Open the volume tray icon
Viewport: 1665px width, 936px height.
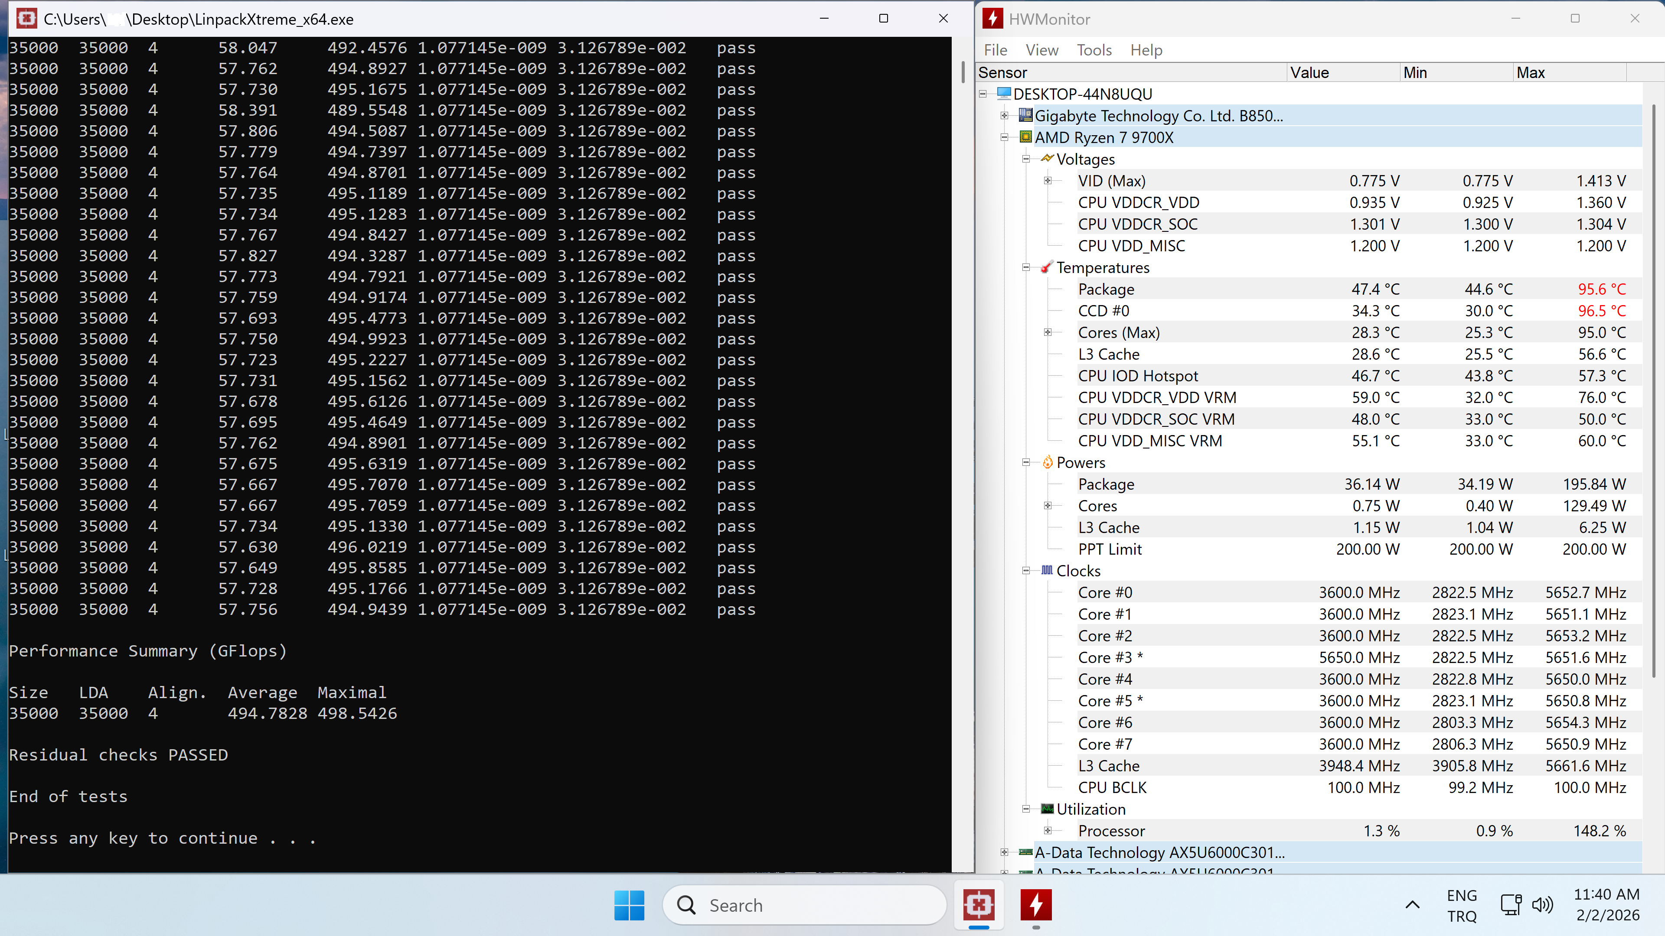(x=1542, y=905)
